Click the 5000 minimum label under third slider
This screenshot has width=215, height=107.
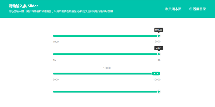point(56,80)
